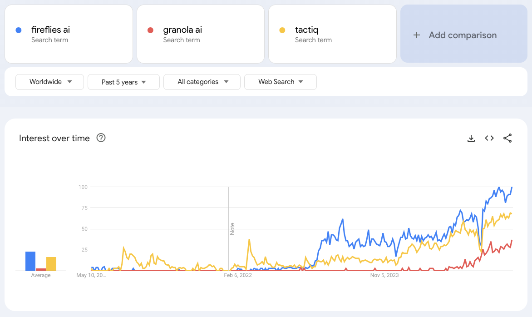Download the Interest over time CSV

471,139
